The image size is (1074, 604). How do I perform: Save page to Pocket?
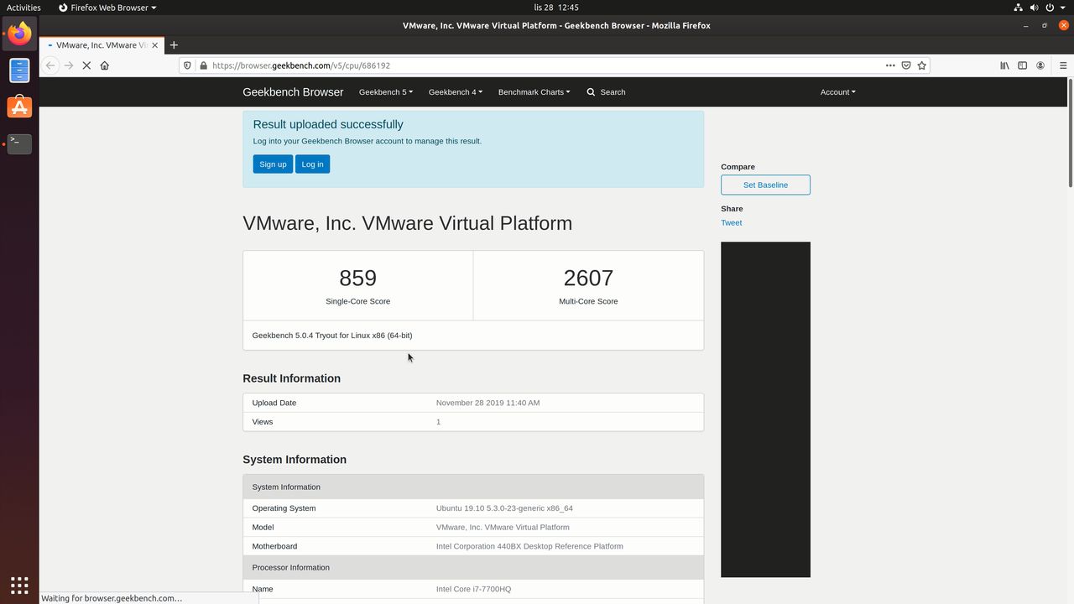[906, 65]
